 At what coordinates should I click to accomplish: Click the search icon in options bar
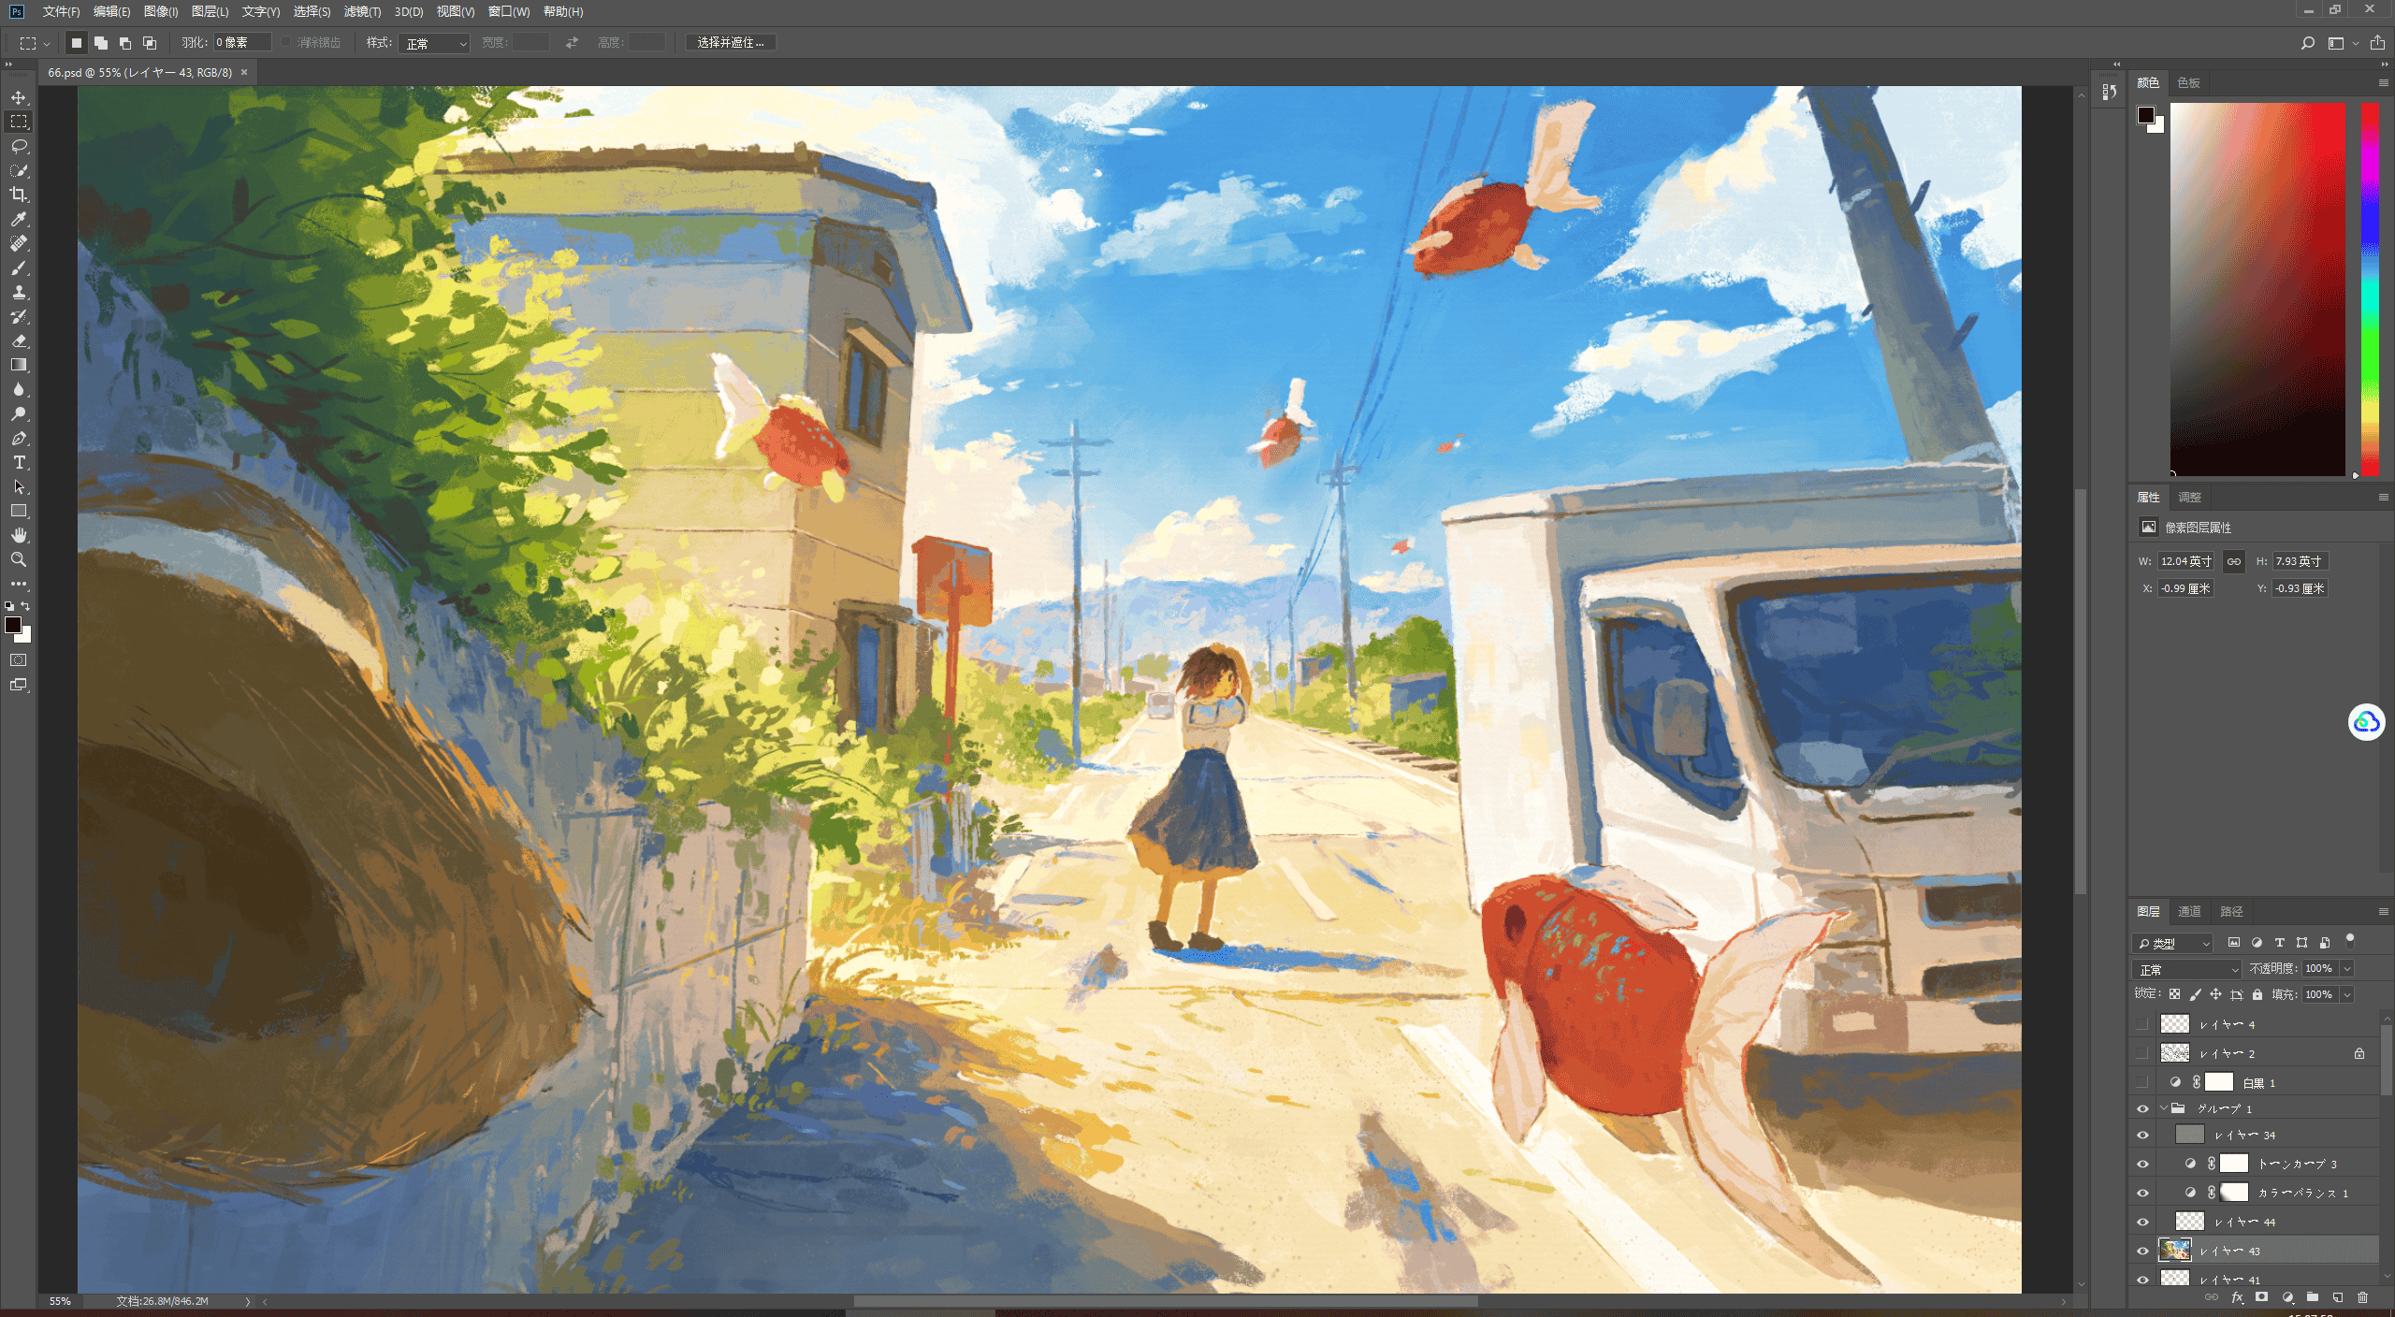[2307, 43]
